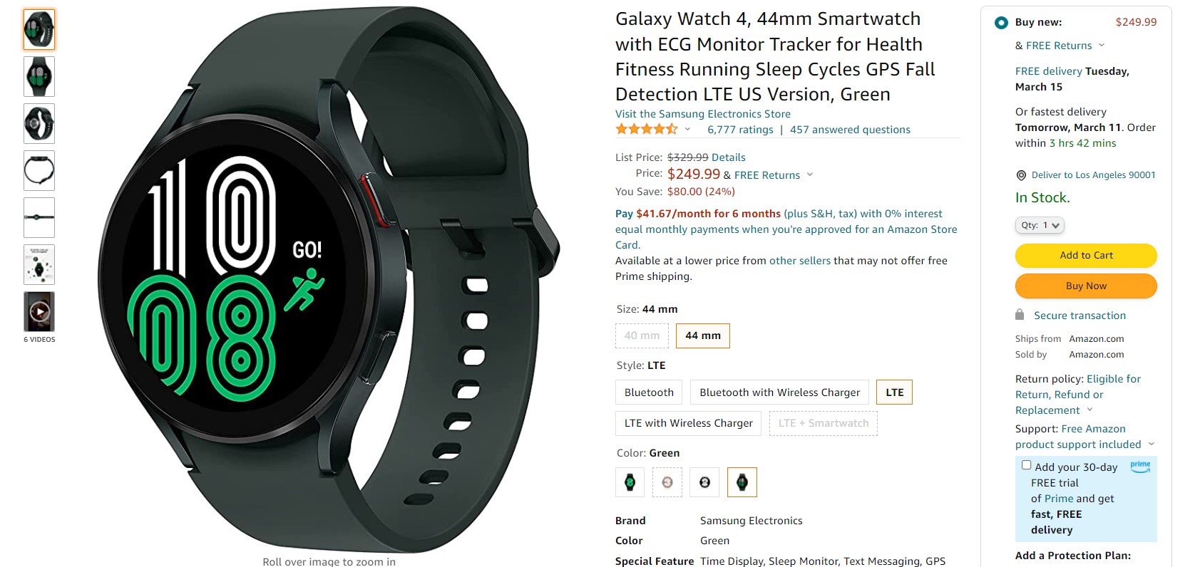Click the Add to Cart button

tap(1086, 256)
